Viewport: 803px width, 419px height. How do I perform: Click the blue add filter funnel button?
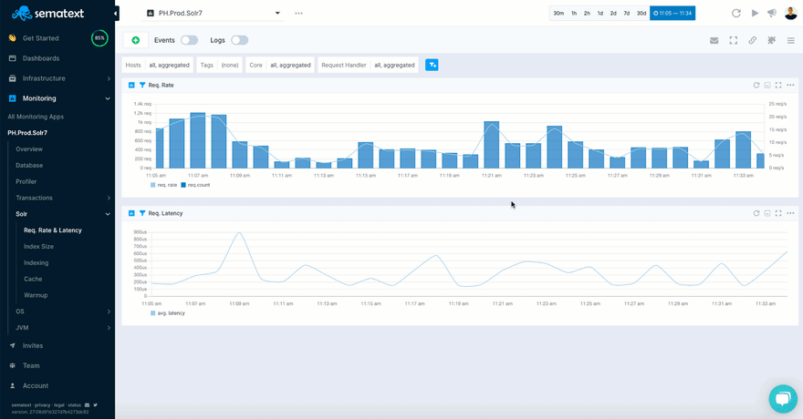(432, 65)
